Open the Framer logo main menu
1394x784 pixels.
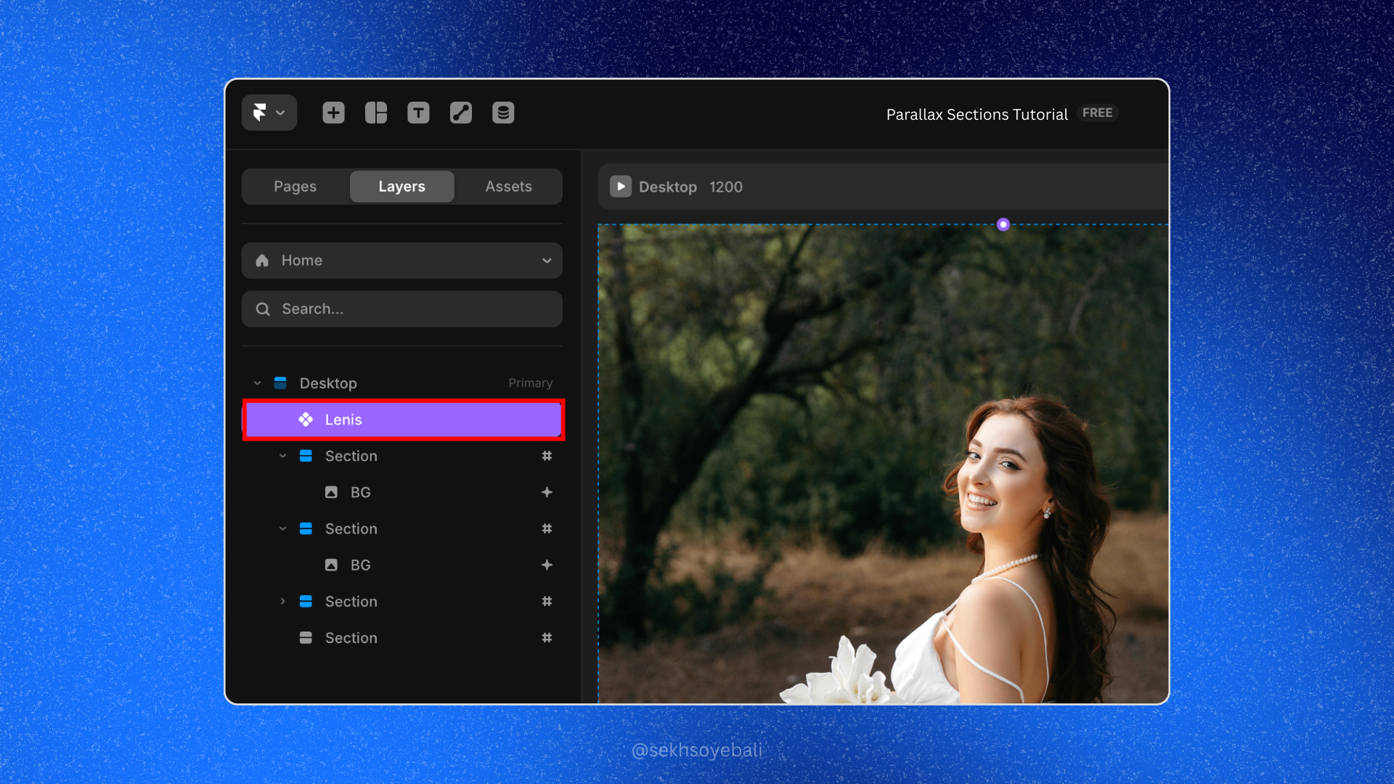(x=268, y=113)
